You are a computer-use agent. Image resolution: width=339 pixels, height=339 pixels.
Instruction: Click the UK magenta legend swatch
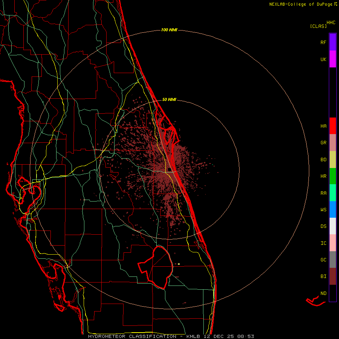click(x=333, y=59)
